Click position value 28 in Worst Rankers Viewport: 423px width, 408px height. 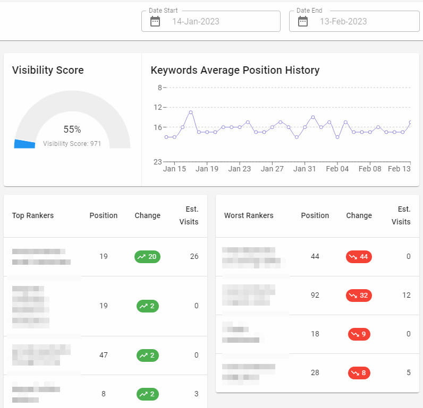pos(315,373)
